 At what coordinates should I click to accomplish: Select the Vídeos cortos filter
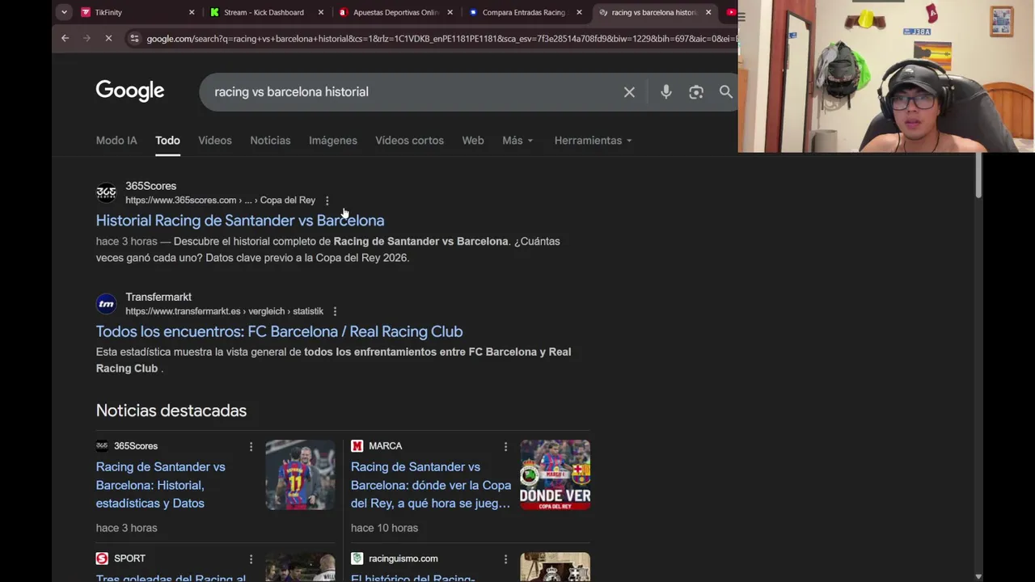(x=409, y=141)
